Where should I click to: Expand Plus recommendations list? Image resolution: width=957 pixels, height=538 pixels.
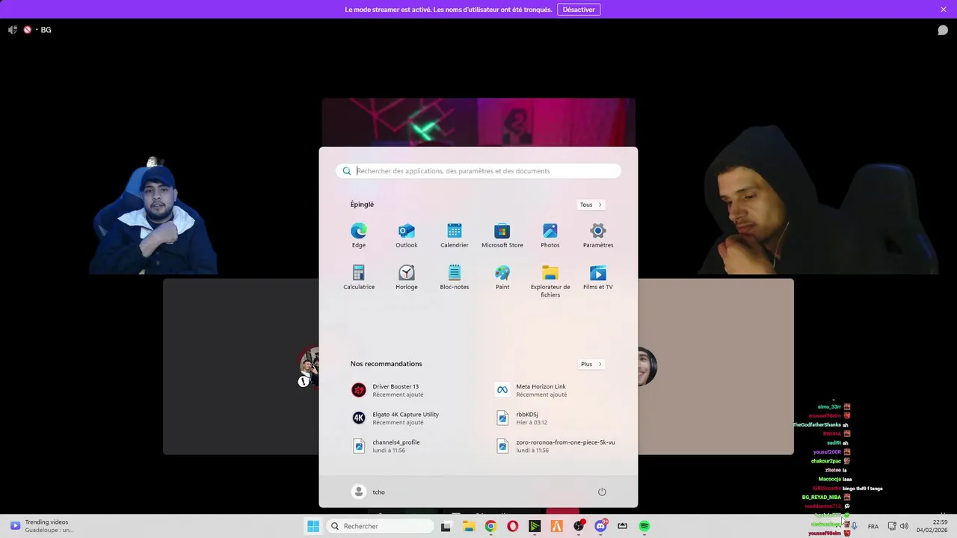591,364
